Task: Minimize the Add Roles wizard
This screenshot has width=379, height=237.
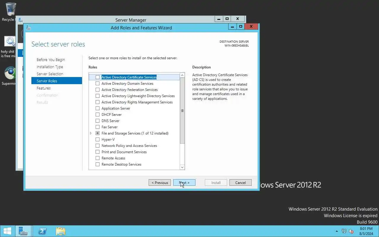Action: [232, 27]
